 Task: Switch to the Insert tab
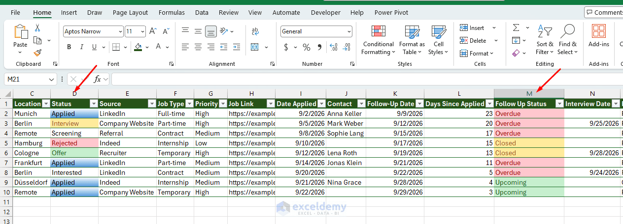(69, 12)
